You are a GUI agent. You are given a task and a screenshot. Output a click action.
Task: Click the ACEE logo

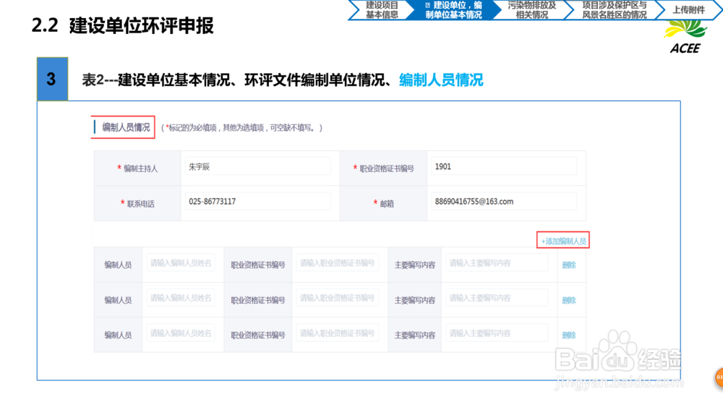685,38
